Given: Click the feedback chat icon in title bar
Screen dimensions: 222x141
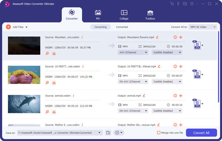Looking at the screenshot, I should click(x=185, y=4).
